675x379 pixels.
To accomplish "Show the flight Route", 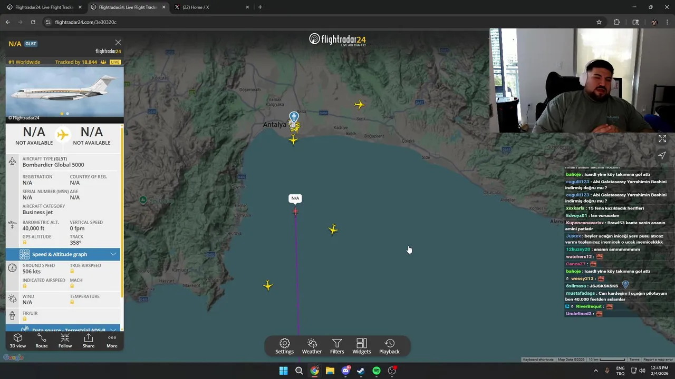I will coord(41,341).
